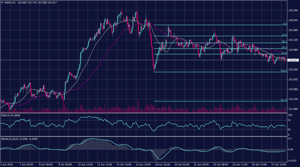The image size is (300, 167).
Task: Click the current price tag 103.617
Action: (x=293, y=60)
